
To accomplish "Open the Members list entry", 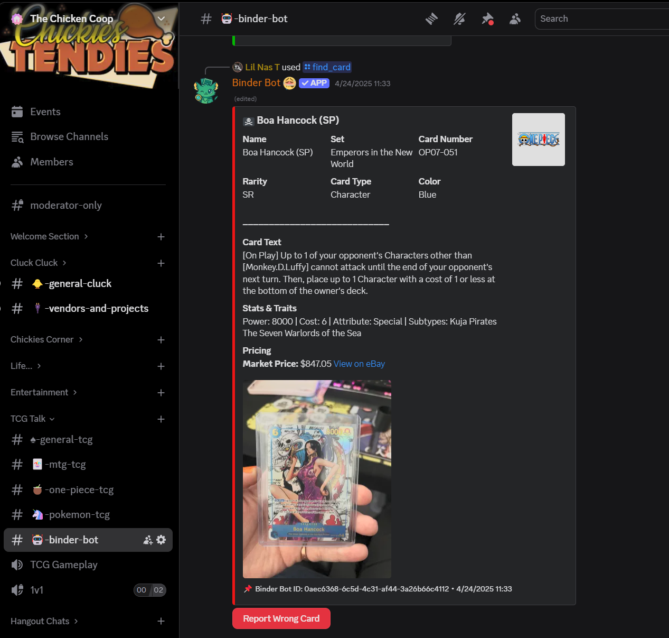I will [x=88, y=162].
